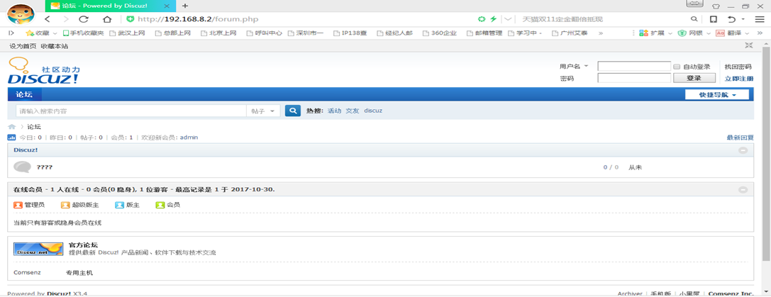Go back with the back arrow

48,19
